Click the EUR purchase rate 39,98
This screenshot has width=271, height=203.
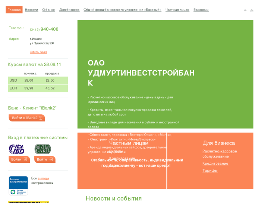click(x=29, y=88)
